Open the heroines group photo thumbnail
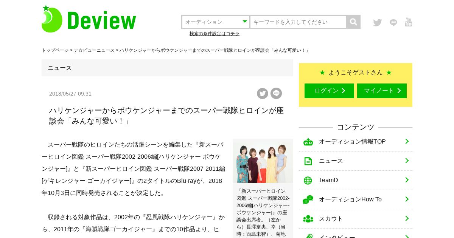Viewport: 454px width, 238px height. coord(263,161)
